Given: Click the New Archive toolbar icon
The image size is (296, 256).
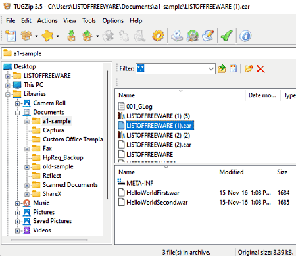Looking at the screenshot, I should [x=11, y=36].
